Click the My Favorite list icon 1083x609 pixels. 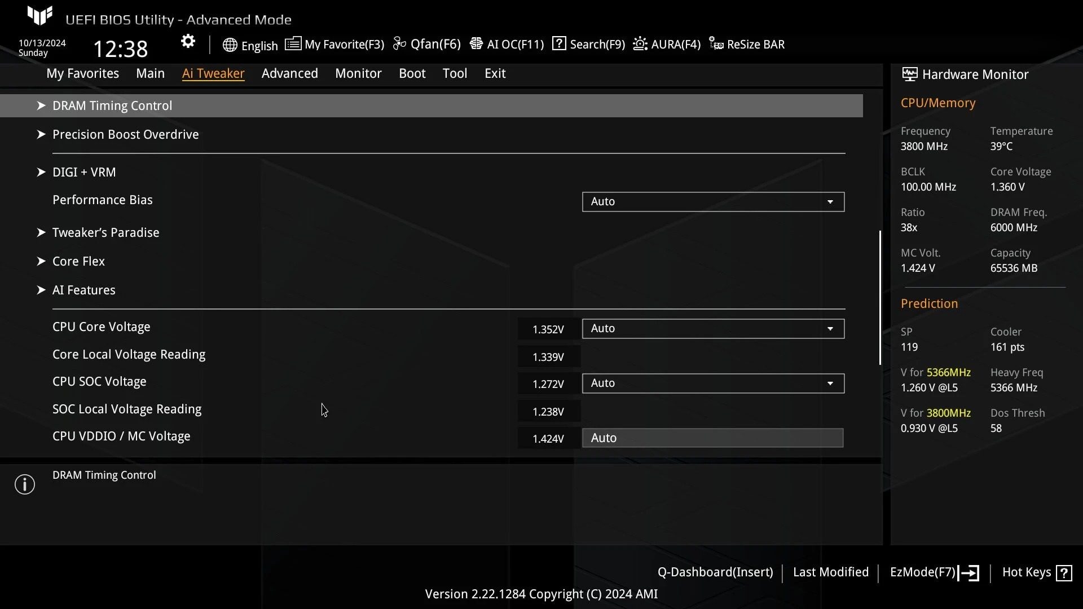tap(293, 44)
